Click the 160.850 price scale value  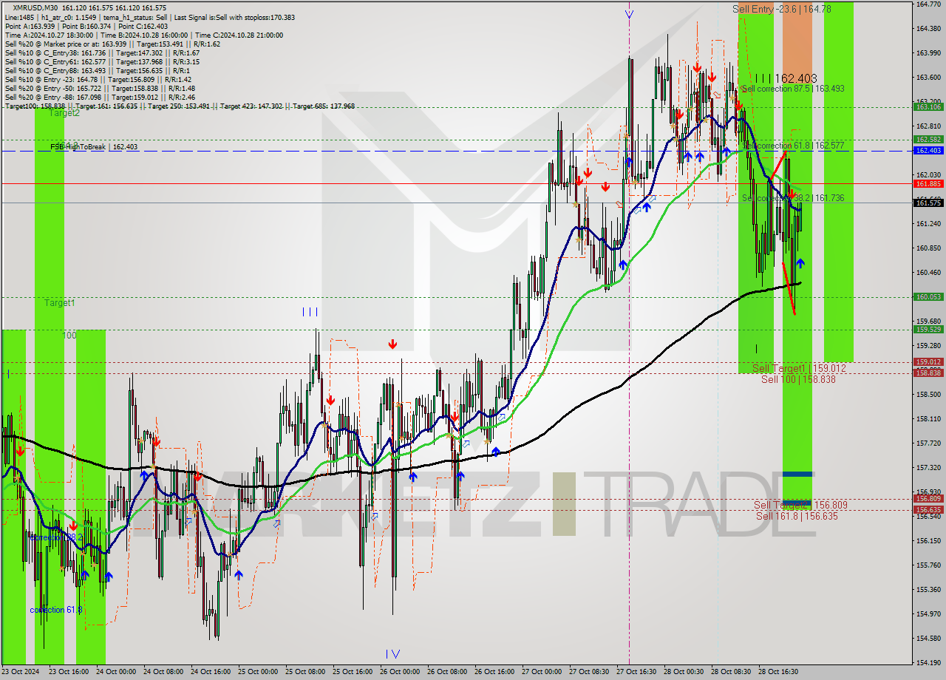(x=928, y=248)
